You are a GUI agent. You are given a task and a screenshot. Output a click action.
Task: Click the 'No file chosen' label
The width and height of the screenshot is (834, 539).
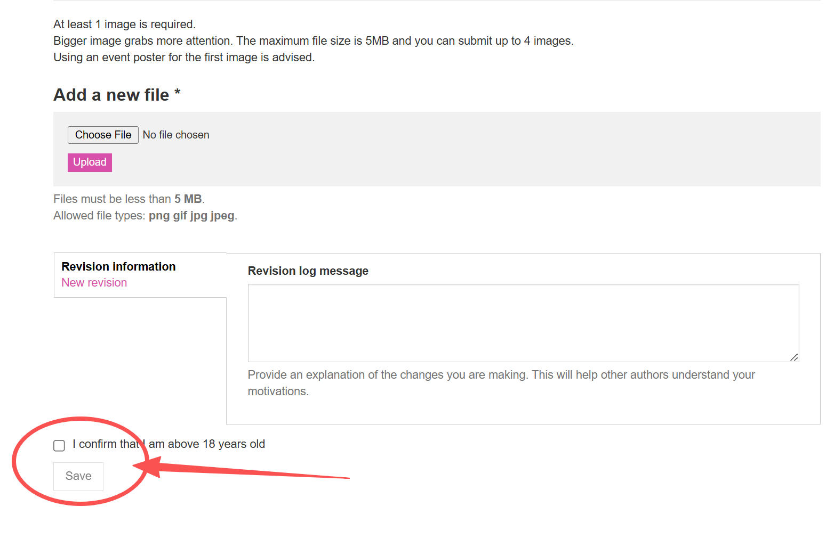coord(176,135)
